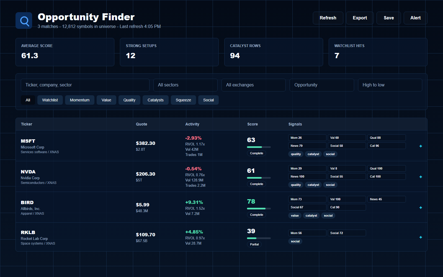This screenshot has width=443, height=277.
Task: Click the Activity column header
Action: pyautogui.click(x=192, y=124)
